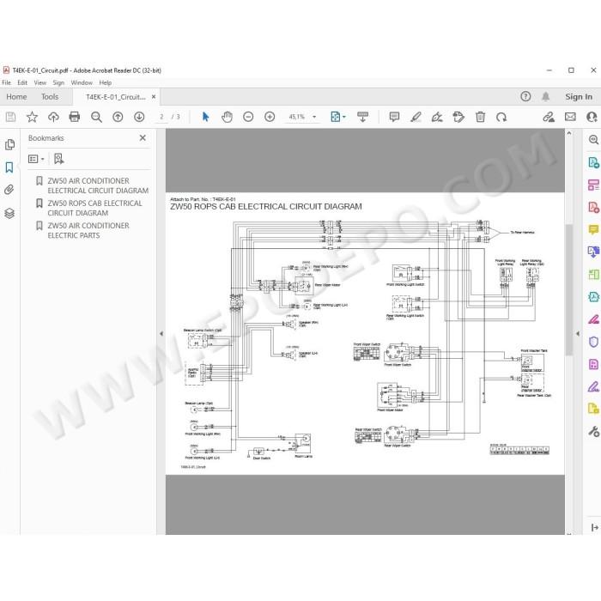Open the attachments paperclip panel
The height and width of the screenshot is (601, 601).
click(9, 190)
